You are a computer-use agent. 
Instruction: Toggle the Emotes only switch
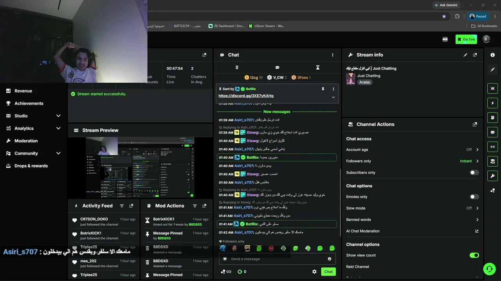click(x=474, y=197)
